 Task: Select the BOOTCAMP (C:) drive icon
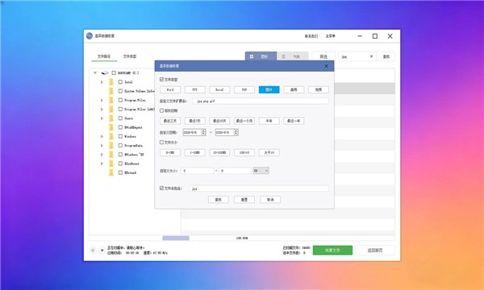[105, 72]
